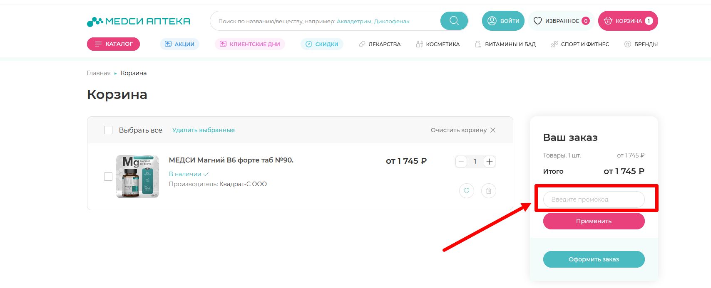
Task: Open the Каталог menu
Action: tap(113, 44)
